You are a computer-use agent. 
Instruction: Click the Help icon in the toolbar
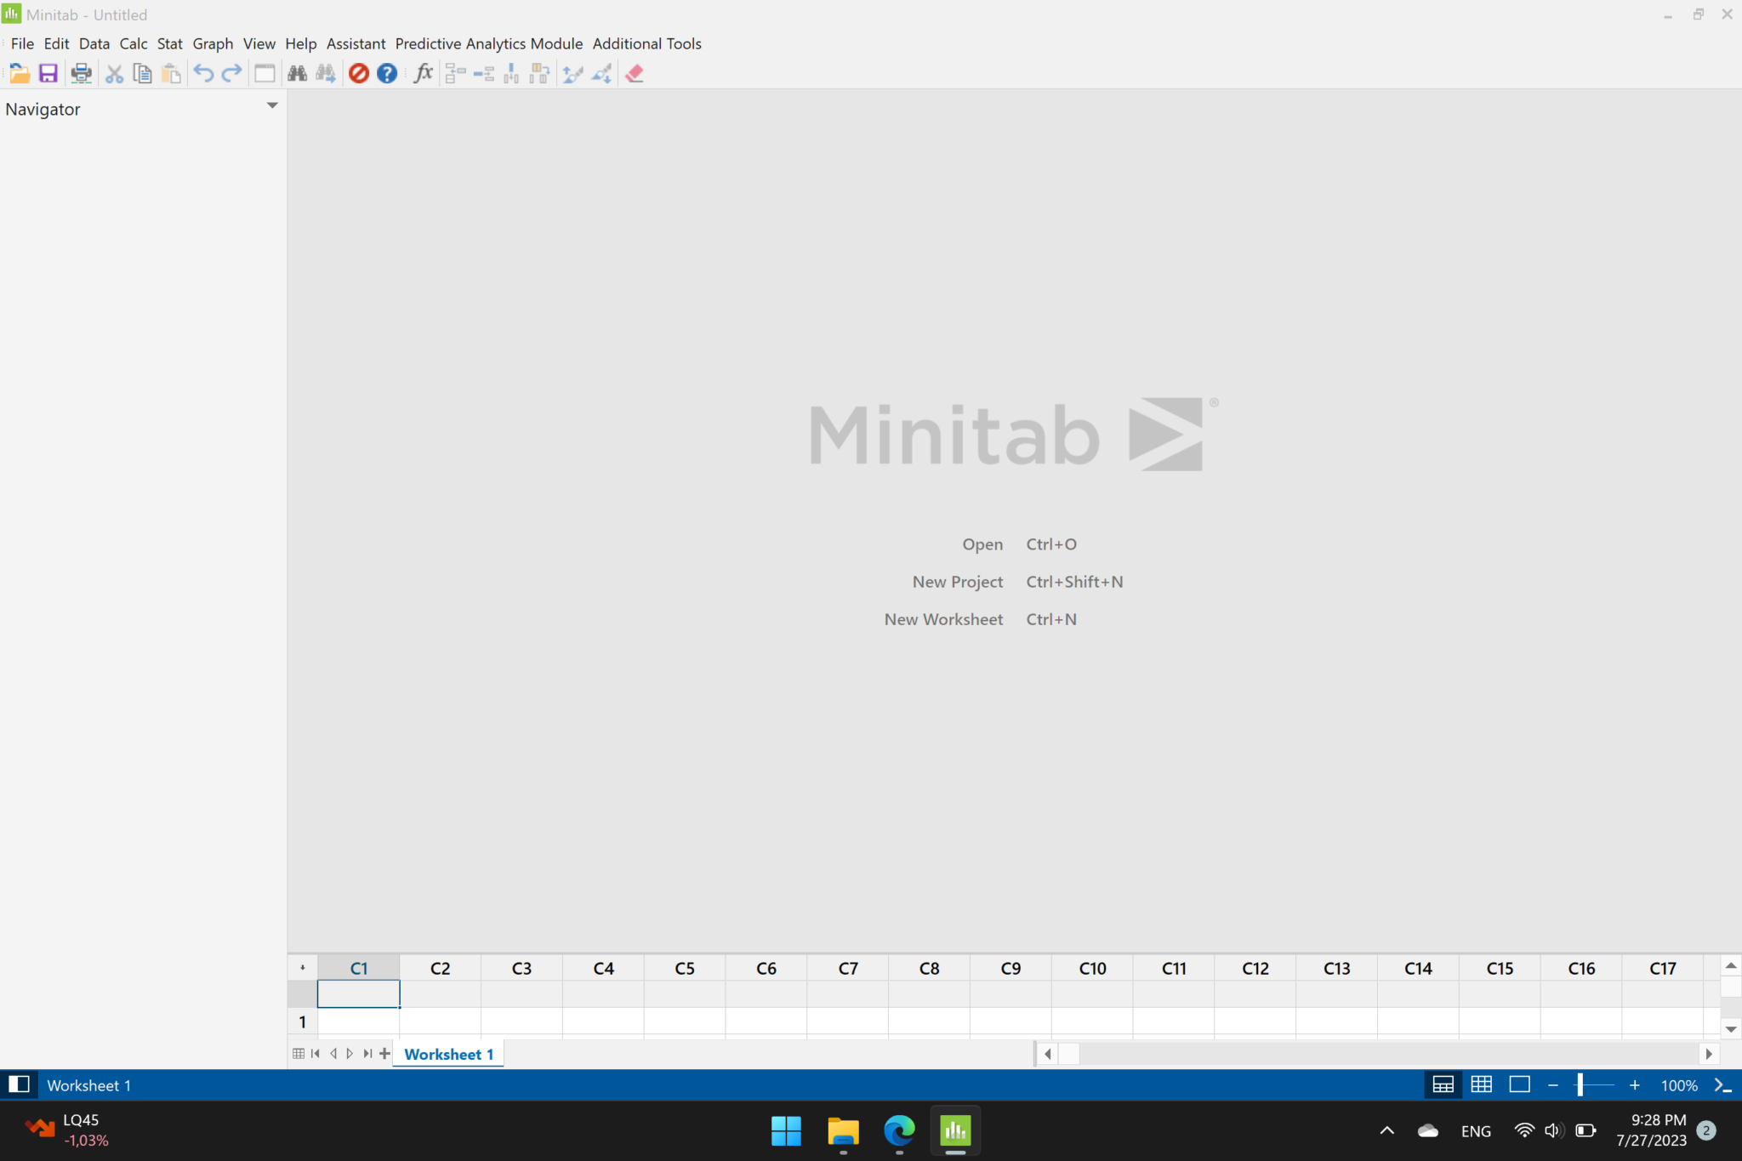click(x=387, y=73)
